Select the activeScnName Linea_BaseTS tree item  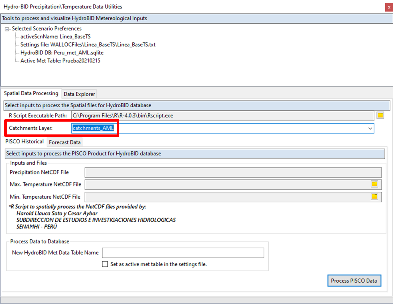(x=56, y=37)
